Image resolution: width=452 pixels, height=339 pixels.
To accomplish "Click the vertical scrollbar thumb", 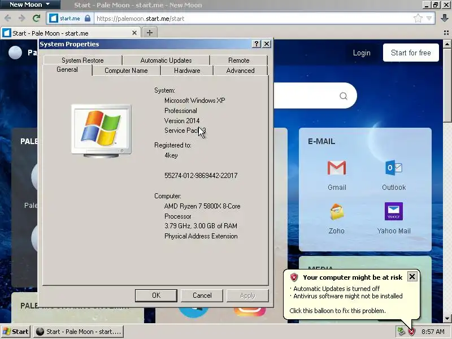I will tap(447, 85).
